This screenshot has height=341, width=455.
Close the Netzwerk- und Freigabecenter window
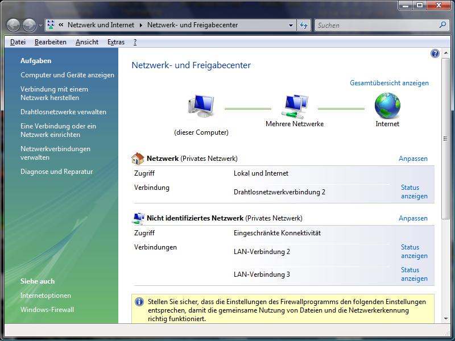439,6
